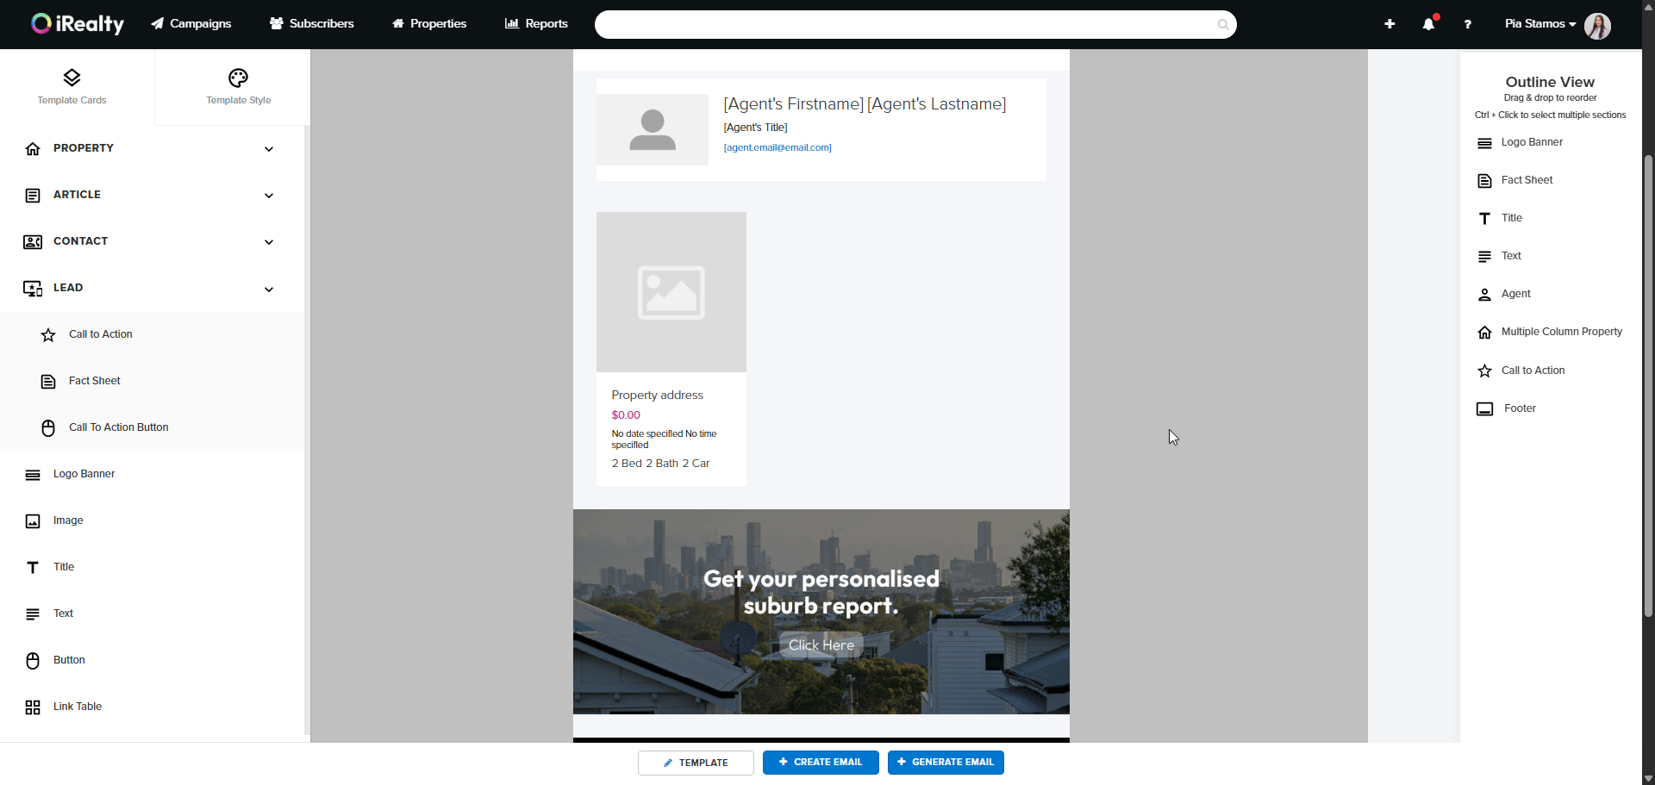Expand the PROPERTY section chevron
The image size is (1655, 785).
click(269, 149)
